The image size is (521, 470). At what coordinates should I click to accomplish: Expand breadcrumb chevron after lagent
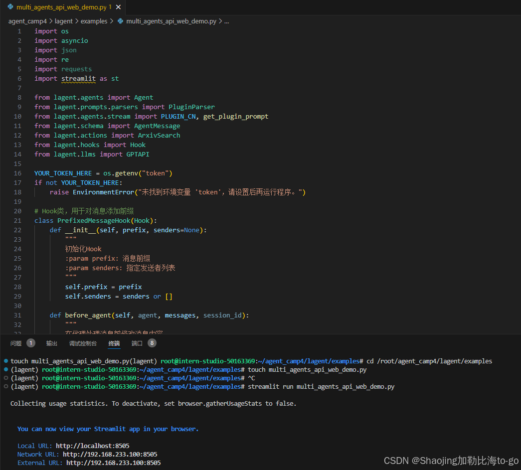[x=77, y=21]
